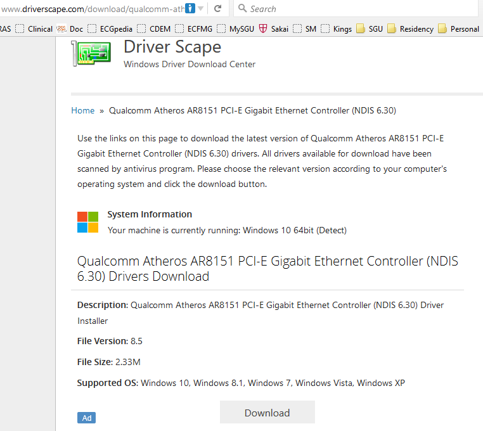
Task: Open the Clinical bookmark
Action: click(x=34, y=29)
